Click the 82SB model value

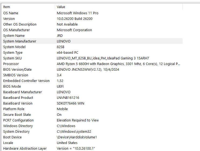(61, 47)
